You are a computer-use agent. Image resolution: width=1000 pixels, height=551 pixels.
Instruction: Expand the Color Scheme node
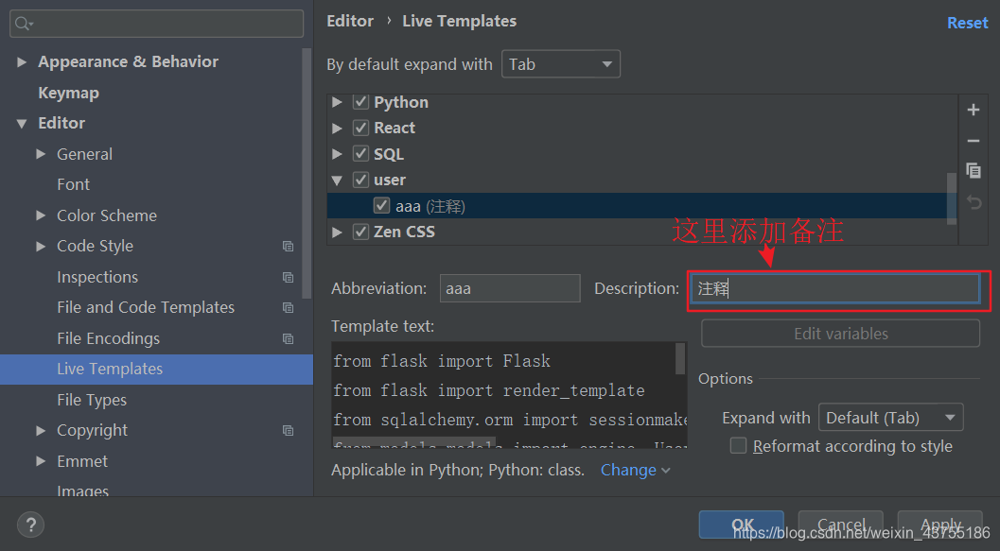pyautogui.click(x=41, y=215)
